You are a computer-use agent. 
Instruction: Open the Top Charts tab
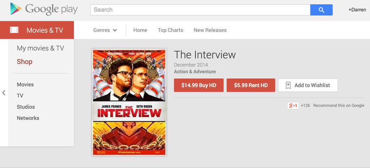pos(170,30)
